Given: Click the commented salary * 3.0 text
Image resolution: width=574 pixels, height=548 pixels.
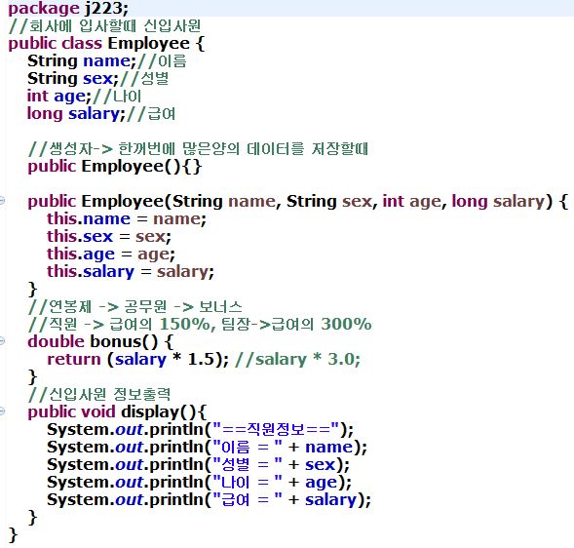Looking at the screenshot, I should 298,360.
